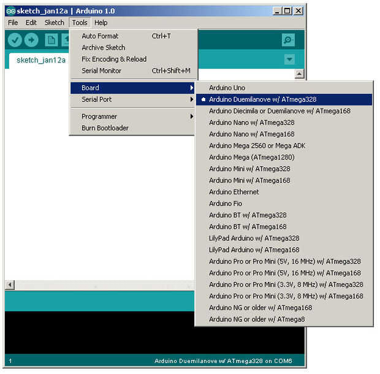This screenshot has width=380, height=374.
Task: Expand the Programmer submenu
Action: point(132,116)
